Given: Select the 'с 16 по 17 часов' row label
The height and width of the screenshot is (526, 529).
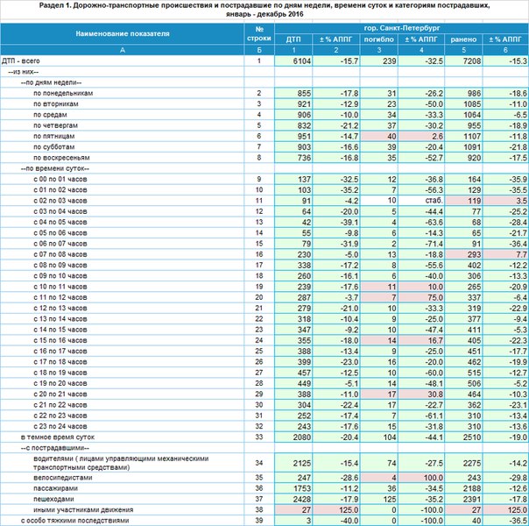Looking at the screenshot, I should click(60, 352).
